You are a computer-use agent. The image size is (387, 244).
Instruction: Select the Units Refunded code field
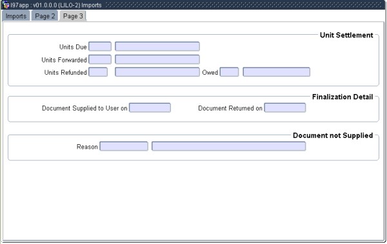98,72
